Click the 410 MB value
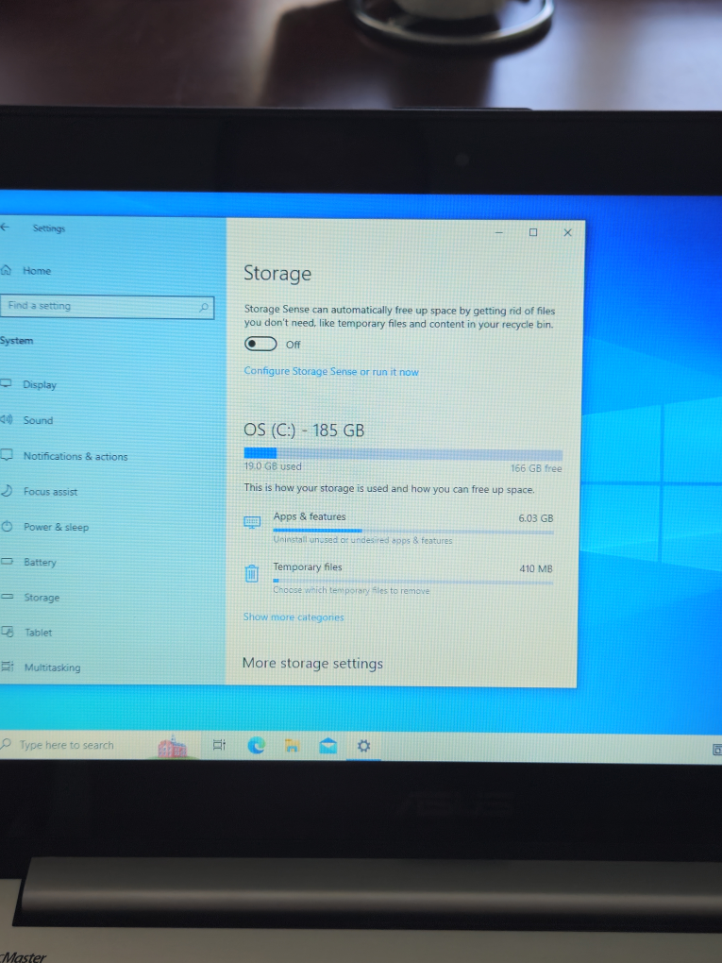Viewport: 722px width, 963px height. 536,568
